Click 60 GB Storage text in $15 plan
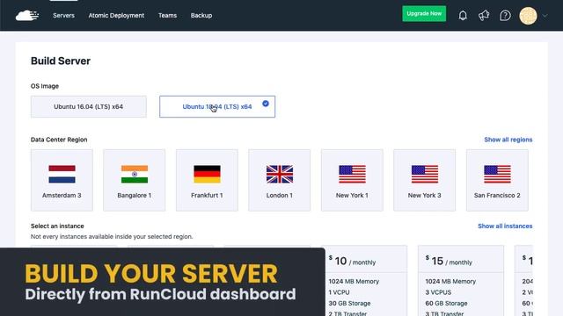This screenshot has height=316, width=563. click(x=446, y=303)
